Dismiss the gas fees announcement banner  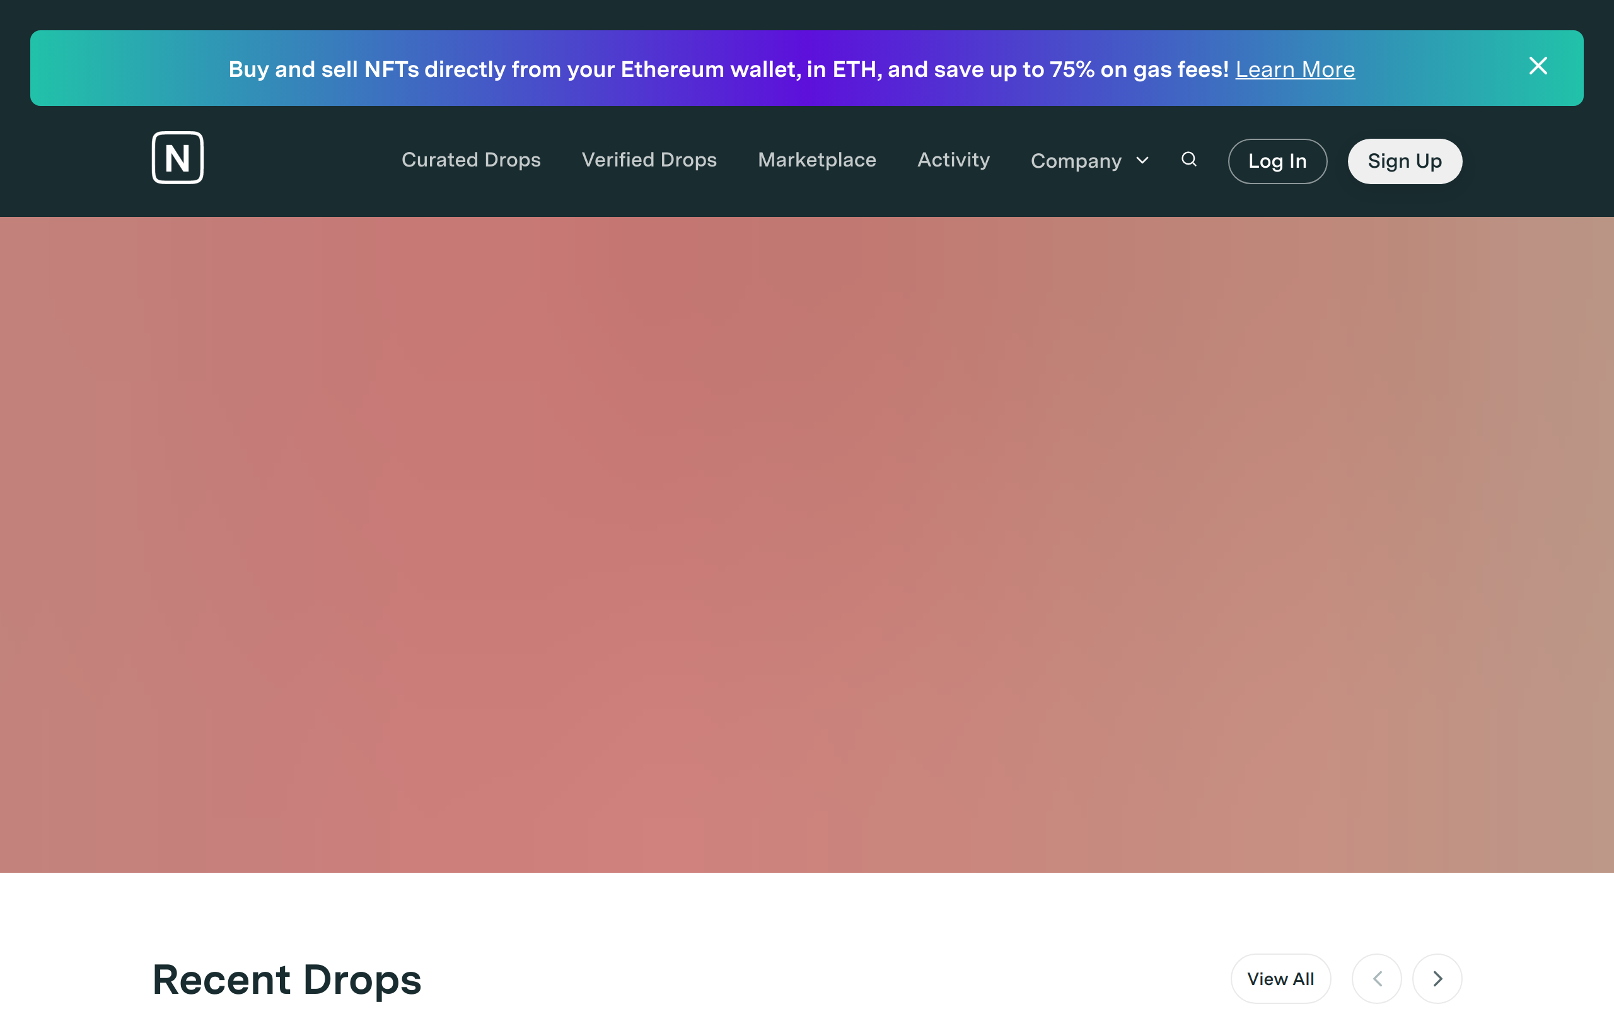1538,66
